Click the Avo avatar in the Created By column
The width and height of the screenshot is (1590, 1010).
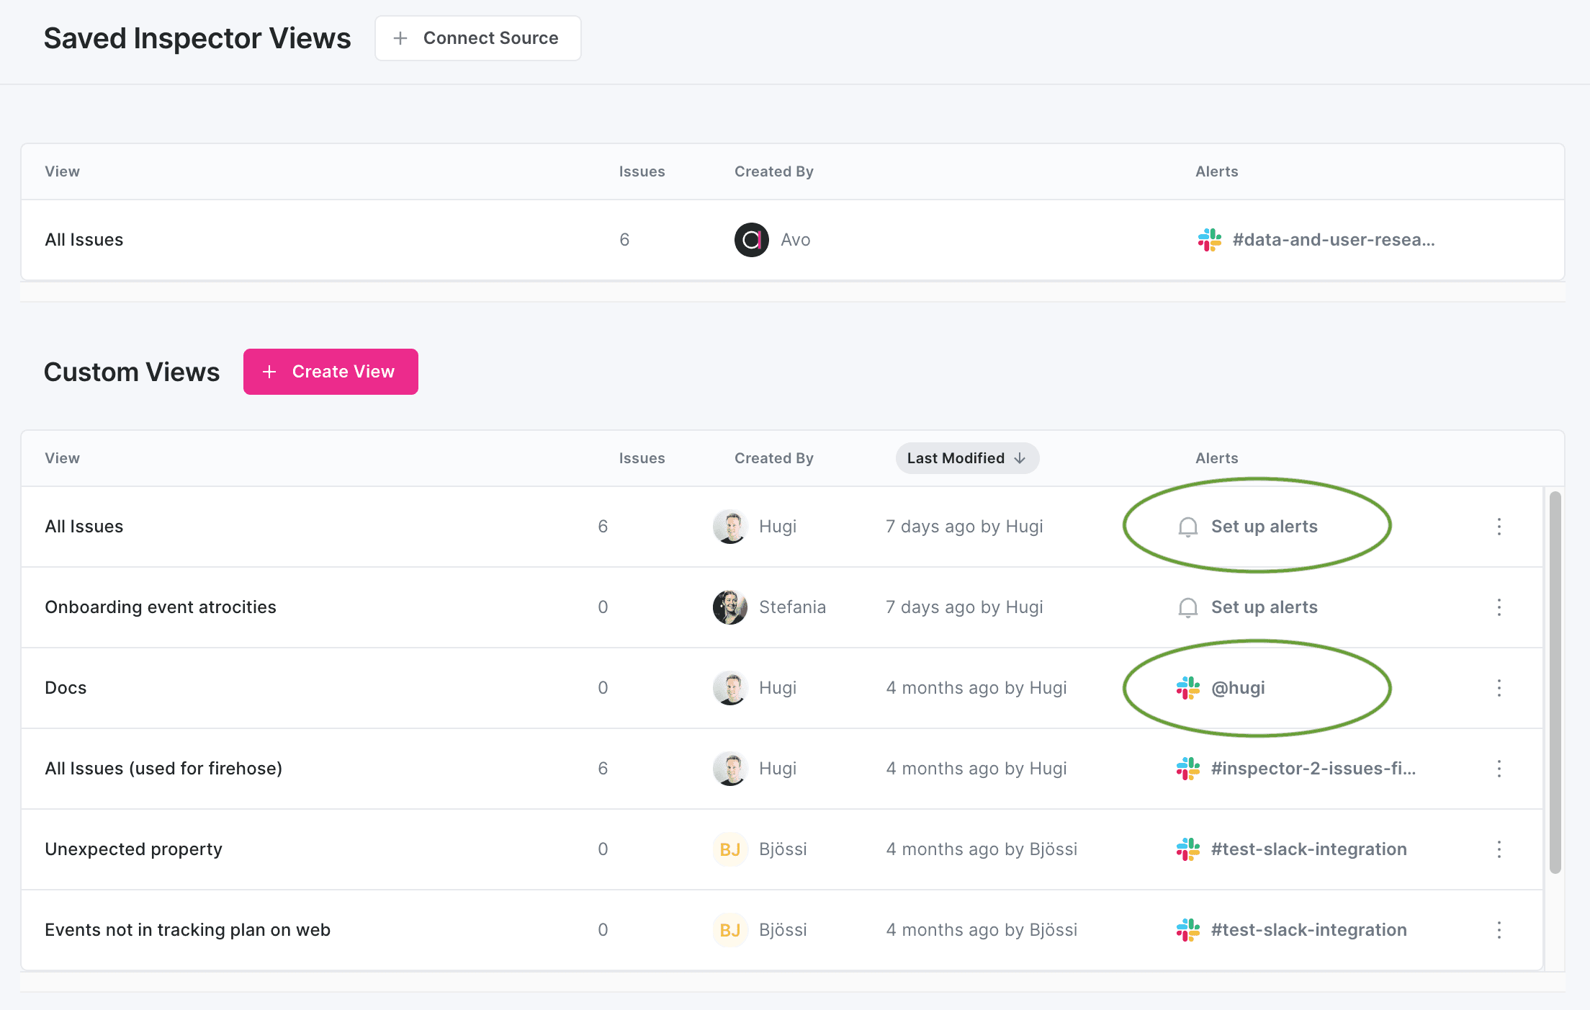750,239
